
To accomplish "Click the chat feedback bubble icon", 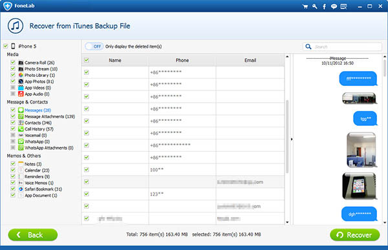I will pyautogui.click(x=334, y=6).
